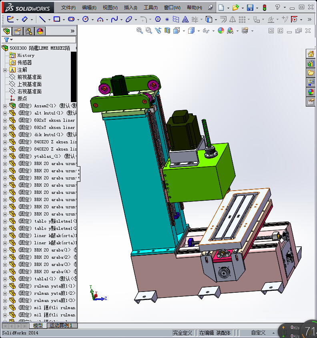Click Display Style cube icon
This screenshot has width=317, height=338.
(x=191, y=30)
